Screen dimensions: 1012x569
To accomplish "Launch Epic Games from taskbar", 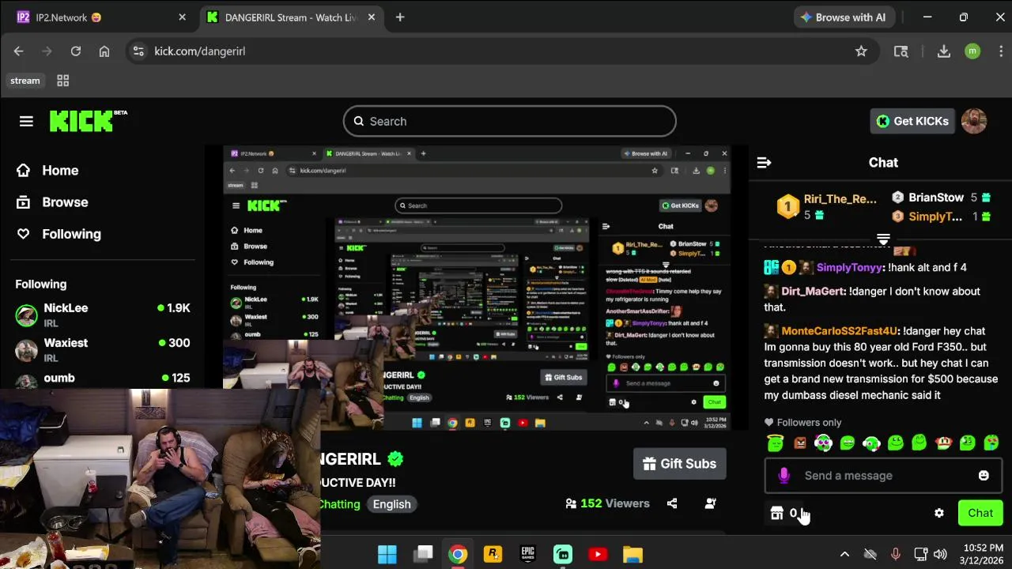I will (528, 554).
